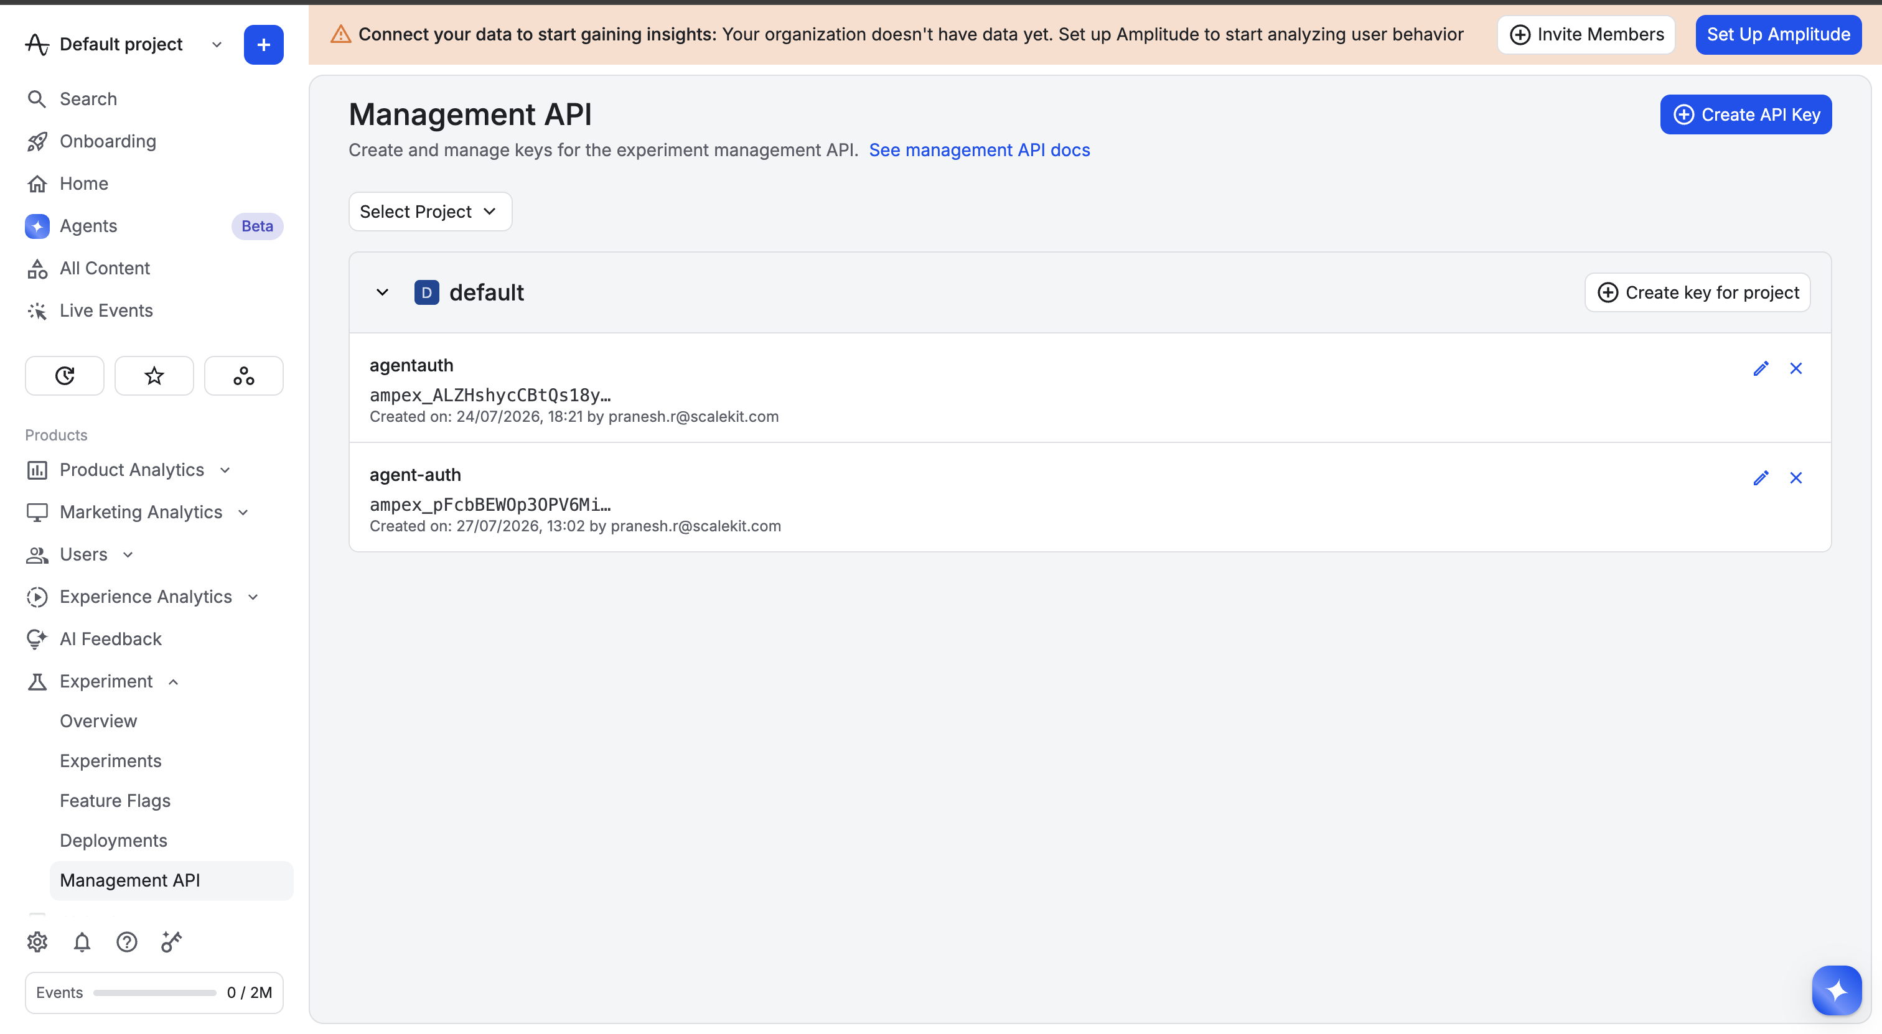Click the agent-auth key name

(x=415, y=475)
